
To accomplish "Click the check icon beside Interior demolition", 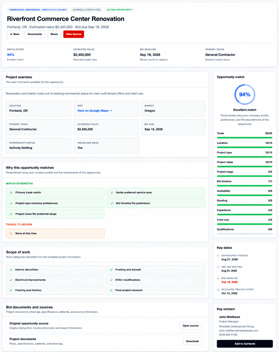I will point(11,270).
